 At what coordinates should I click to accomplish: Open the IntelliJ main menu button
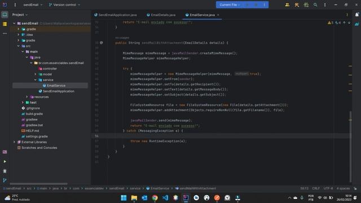pyautogui.click(x=15, y=5)
